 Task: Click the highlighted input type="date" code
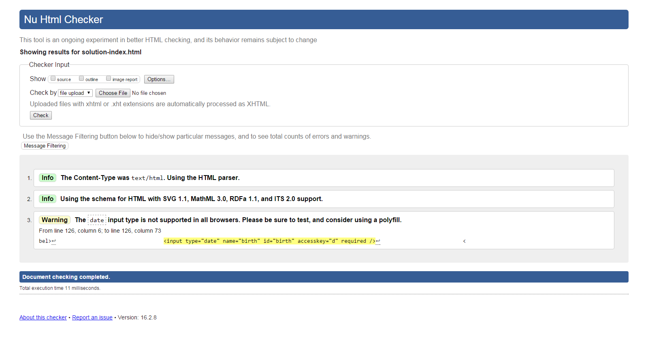[x=270, y=241]
